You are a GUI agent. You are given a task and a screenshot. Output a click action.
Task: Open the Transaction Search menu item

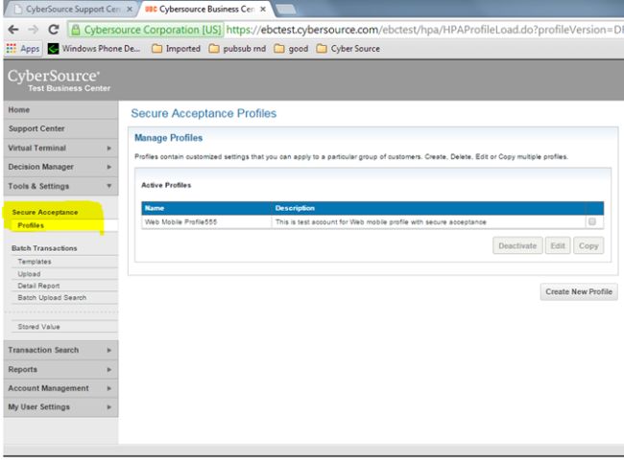(x=60, y=350)
